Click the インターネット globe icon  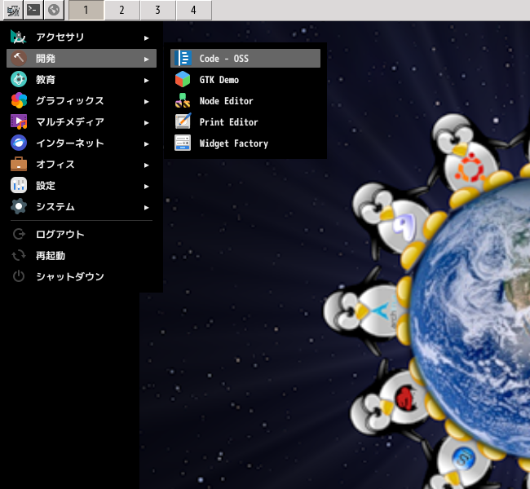point(19,143)
